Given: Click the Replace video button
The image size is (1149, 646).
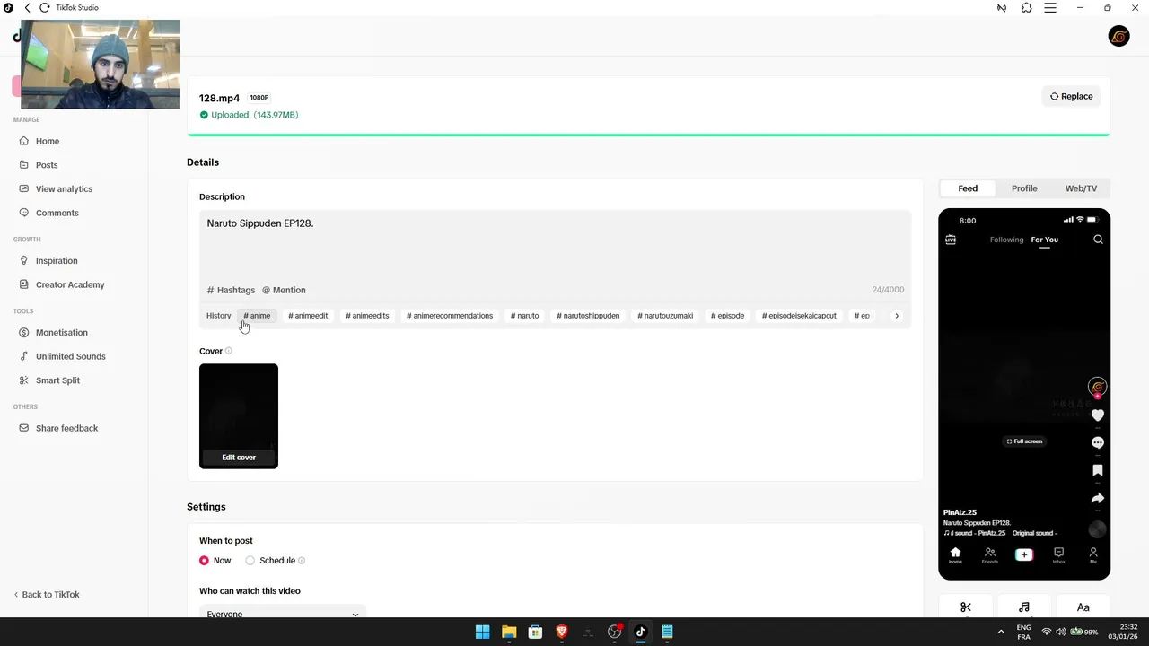Looking at the screenshot, I should click(x=1071, y=96).
